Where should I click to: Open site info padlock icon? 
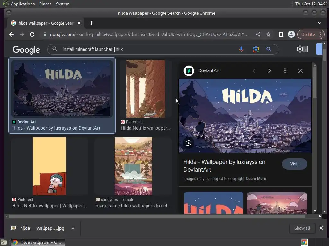click(x=45, y=34)
